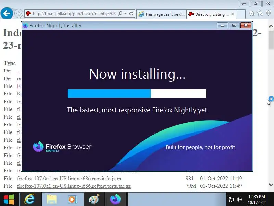Open Windows Media Player from the taskbar
The width and height of the screenshot is (274, 206).
(72, 199)
